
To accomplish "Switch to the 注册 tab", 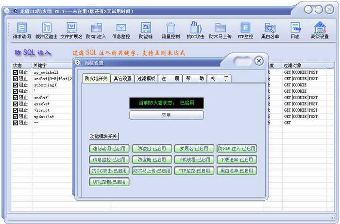I will (x=170, y=79).
